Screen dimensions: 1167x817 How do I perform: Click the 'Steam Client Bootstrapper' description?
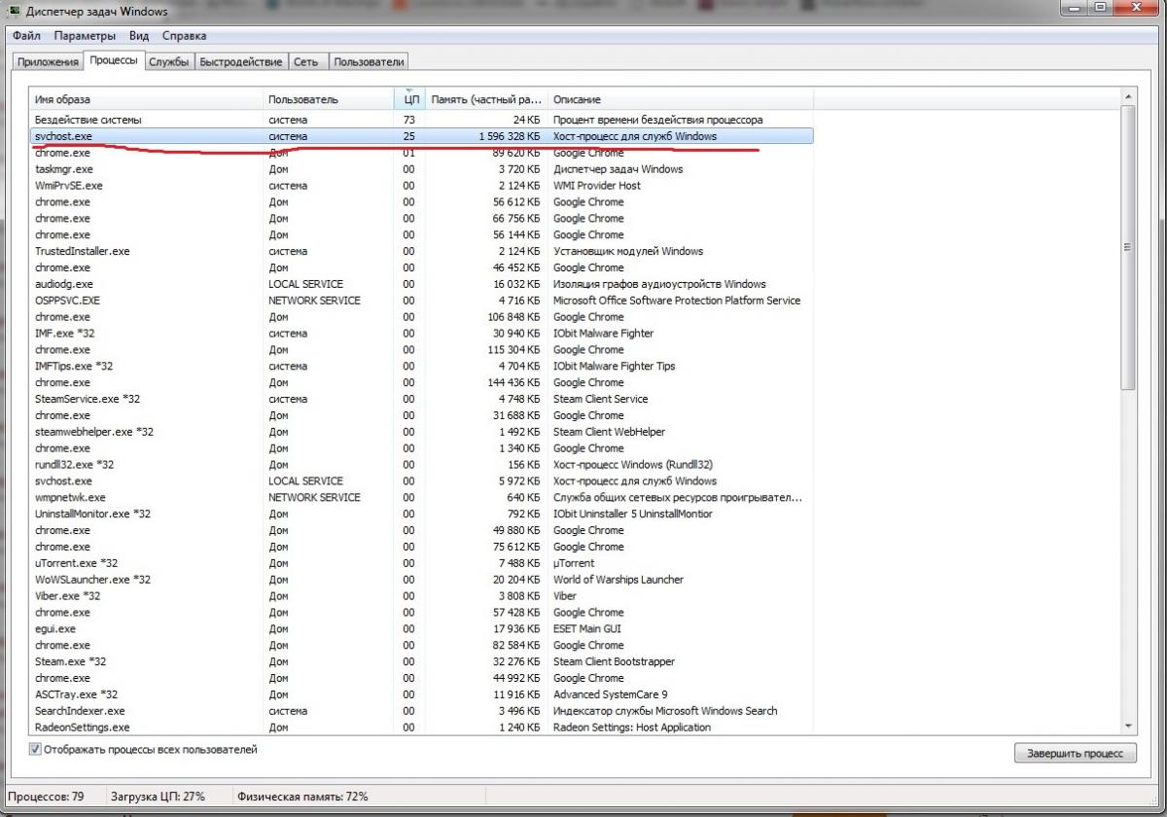click(615, 661)
